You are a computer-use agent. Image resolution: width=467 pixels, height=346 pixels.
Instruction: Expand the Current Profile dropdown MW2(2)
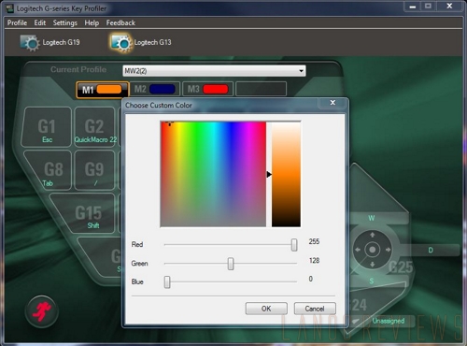click(x=214, y=71)
